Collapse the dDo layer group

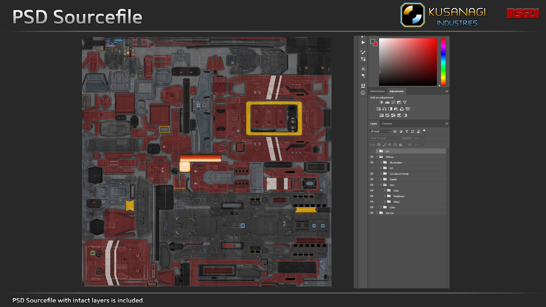381,185
